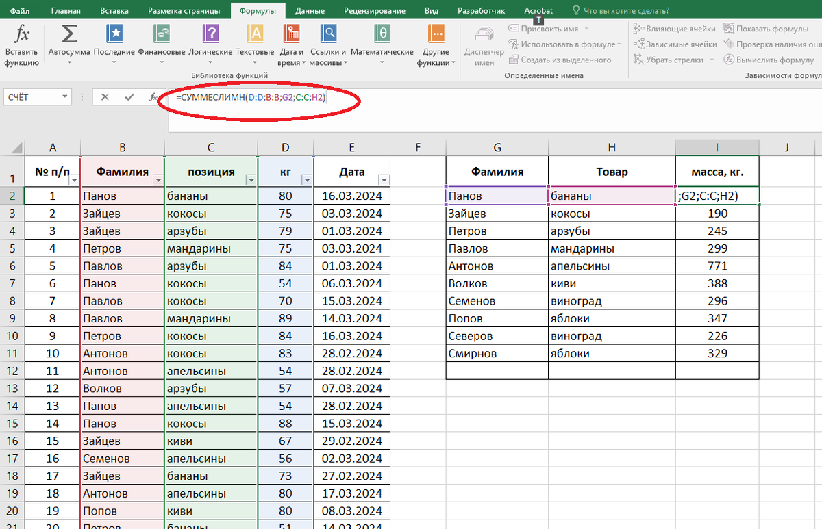Click Создать из выделенного
The width and height of the screenshot is (822, 529).
tap(560, 60)
